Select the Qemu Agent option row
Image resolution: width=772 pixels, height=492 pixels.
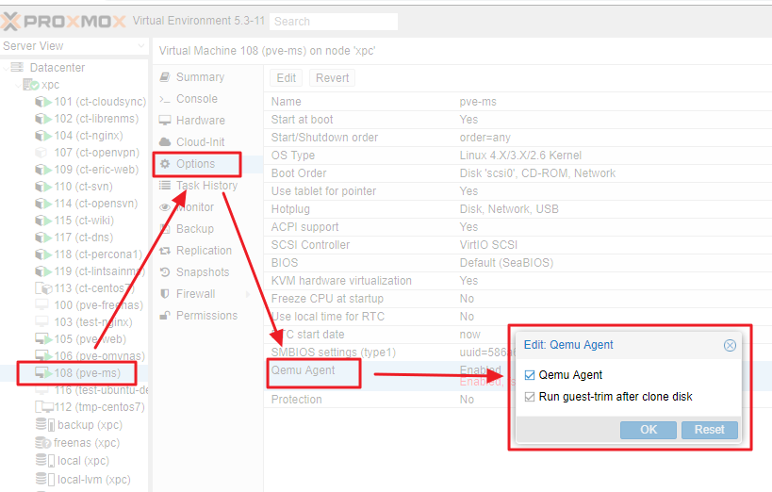point(517,376)
